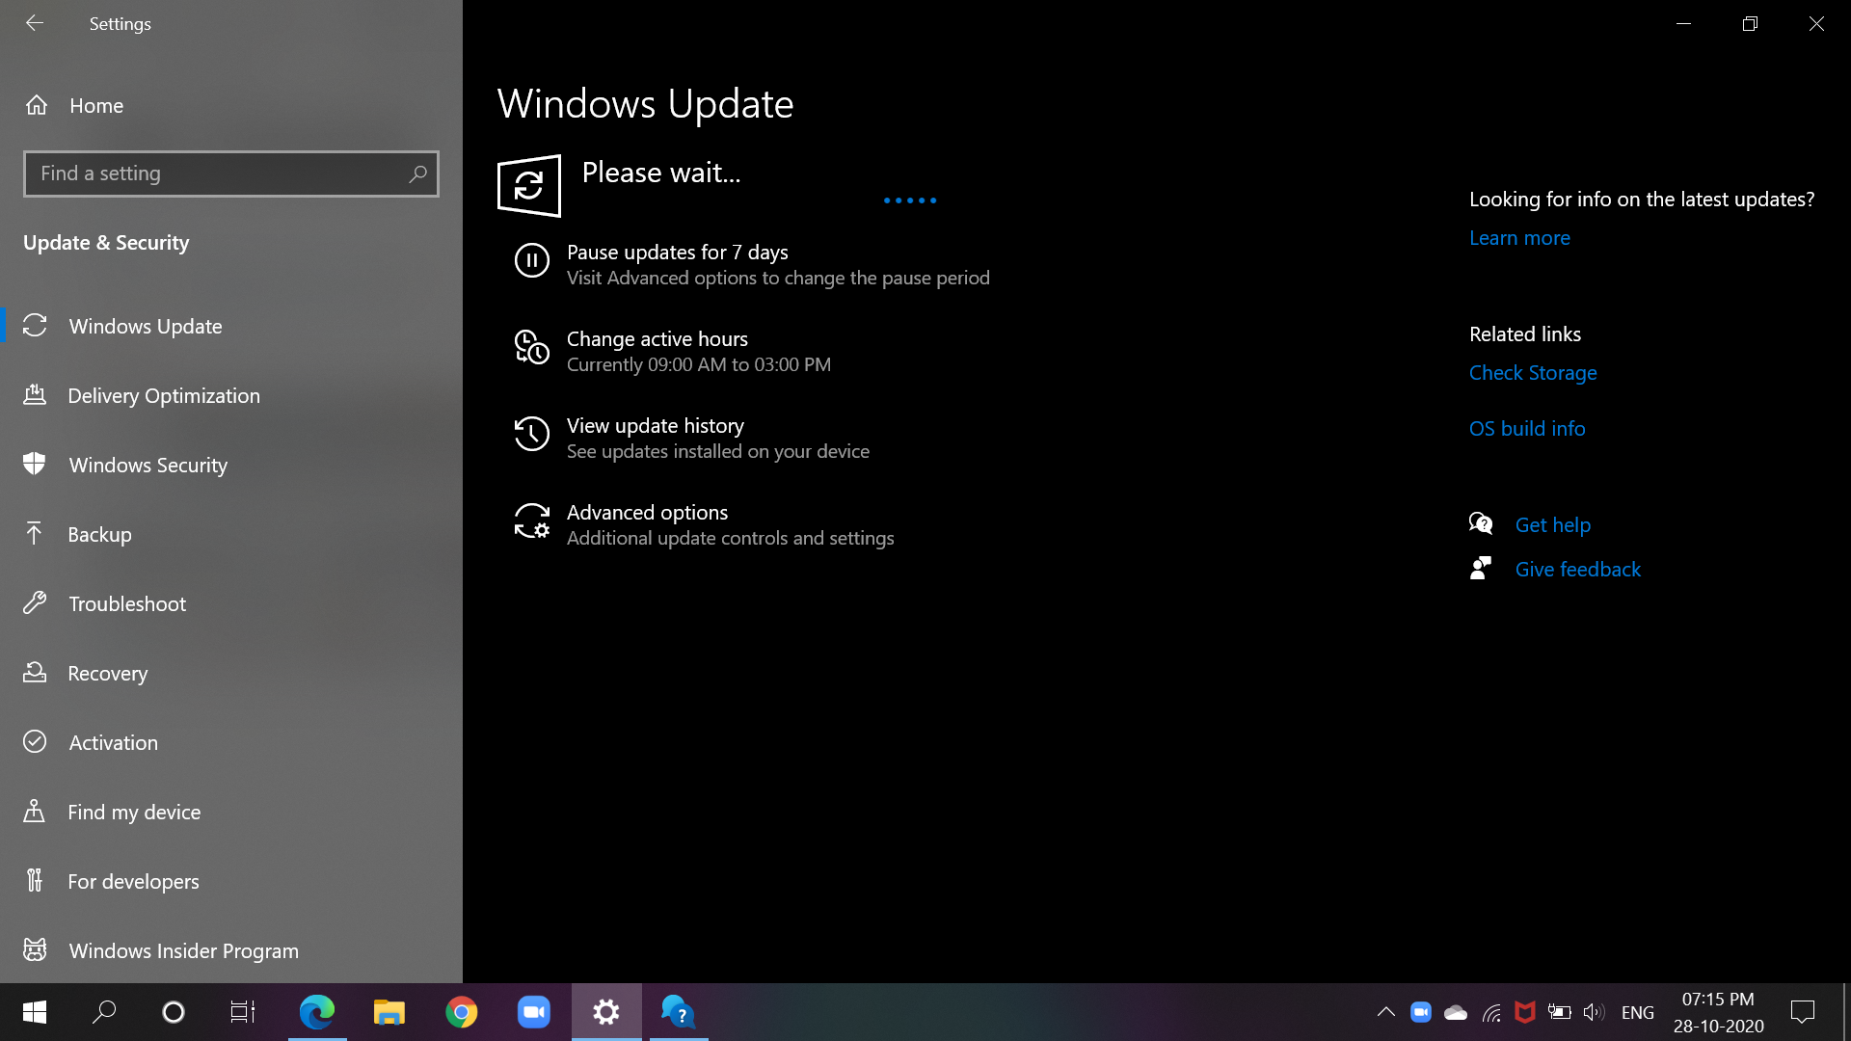This screenshot has width=1851, height=1041.
Task: Open taskbar Search
Action: (104, 1012)
